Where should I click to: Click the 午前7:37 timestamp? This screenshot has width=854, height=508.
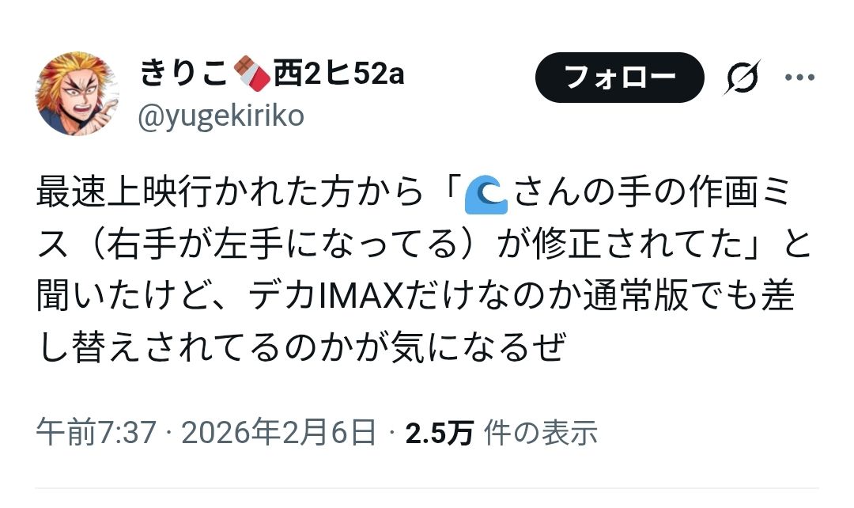(96, 434)
